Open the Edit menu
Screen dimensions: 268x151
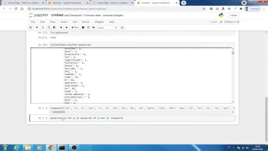pos(42,22)
